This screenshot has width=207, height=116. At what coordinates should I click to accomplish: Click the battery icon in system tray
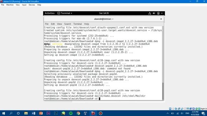pos(172,113)
